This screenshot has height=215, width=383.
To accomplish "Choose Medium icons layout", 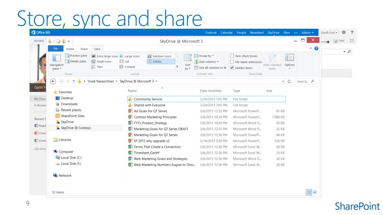I will (159, 56).
